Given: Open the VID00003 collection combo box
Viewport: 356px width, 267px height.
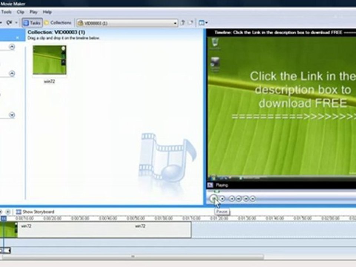Looking at the screenshot, I should [x=127, y=23].
